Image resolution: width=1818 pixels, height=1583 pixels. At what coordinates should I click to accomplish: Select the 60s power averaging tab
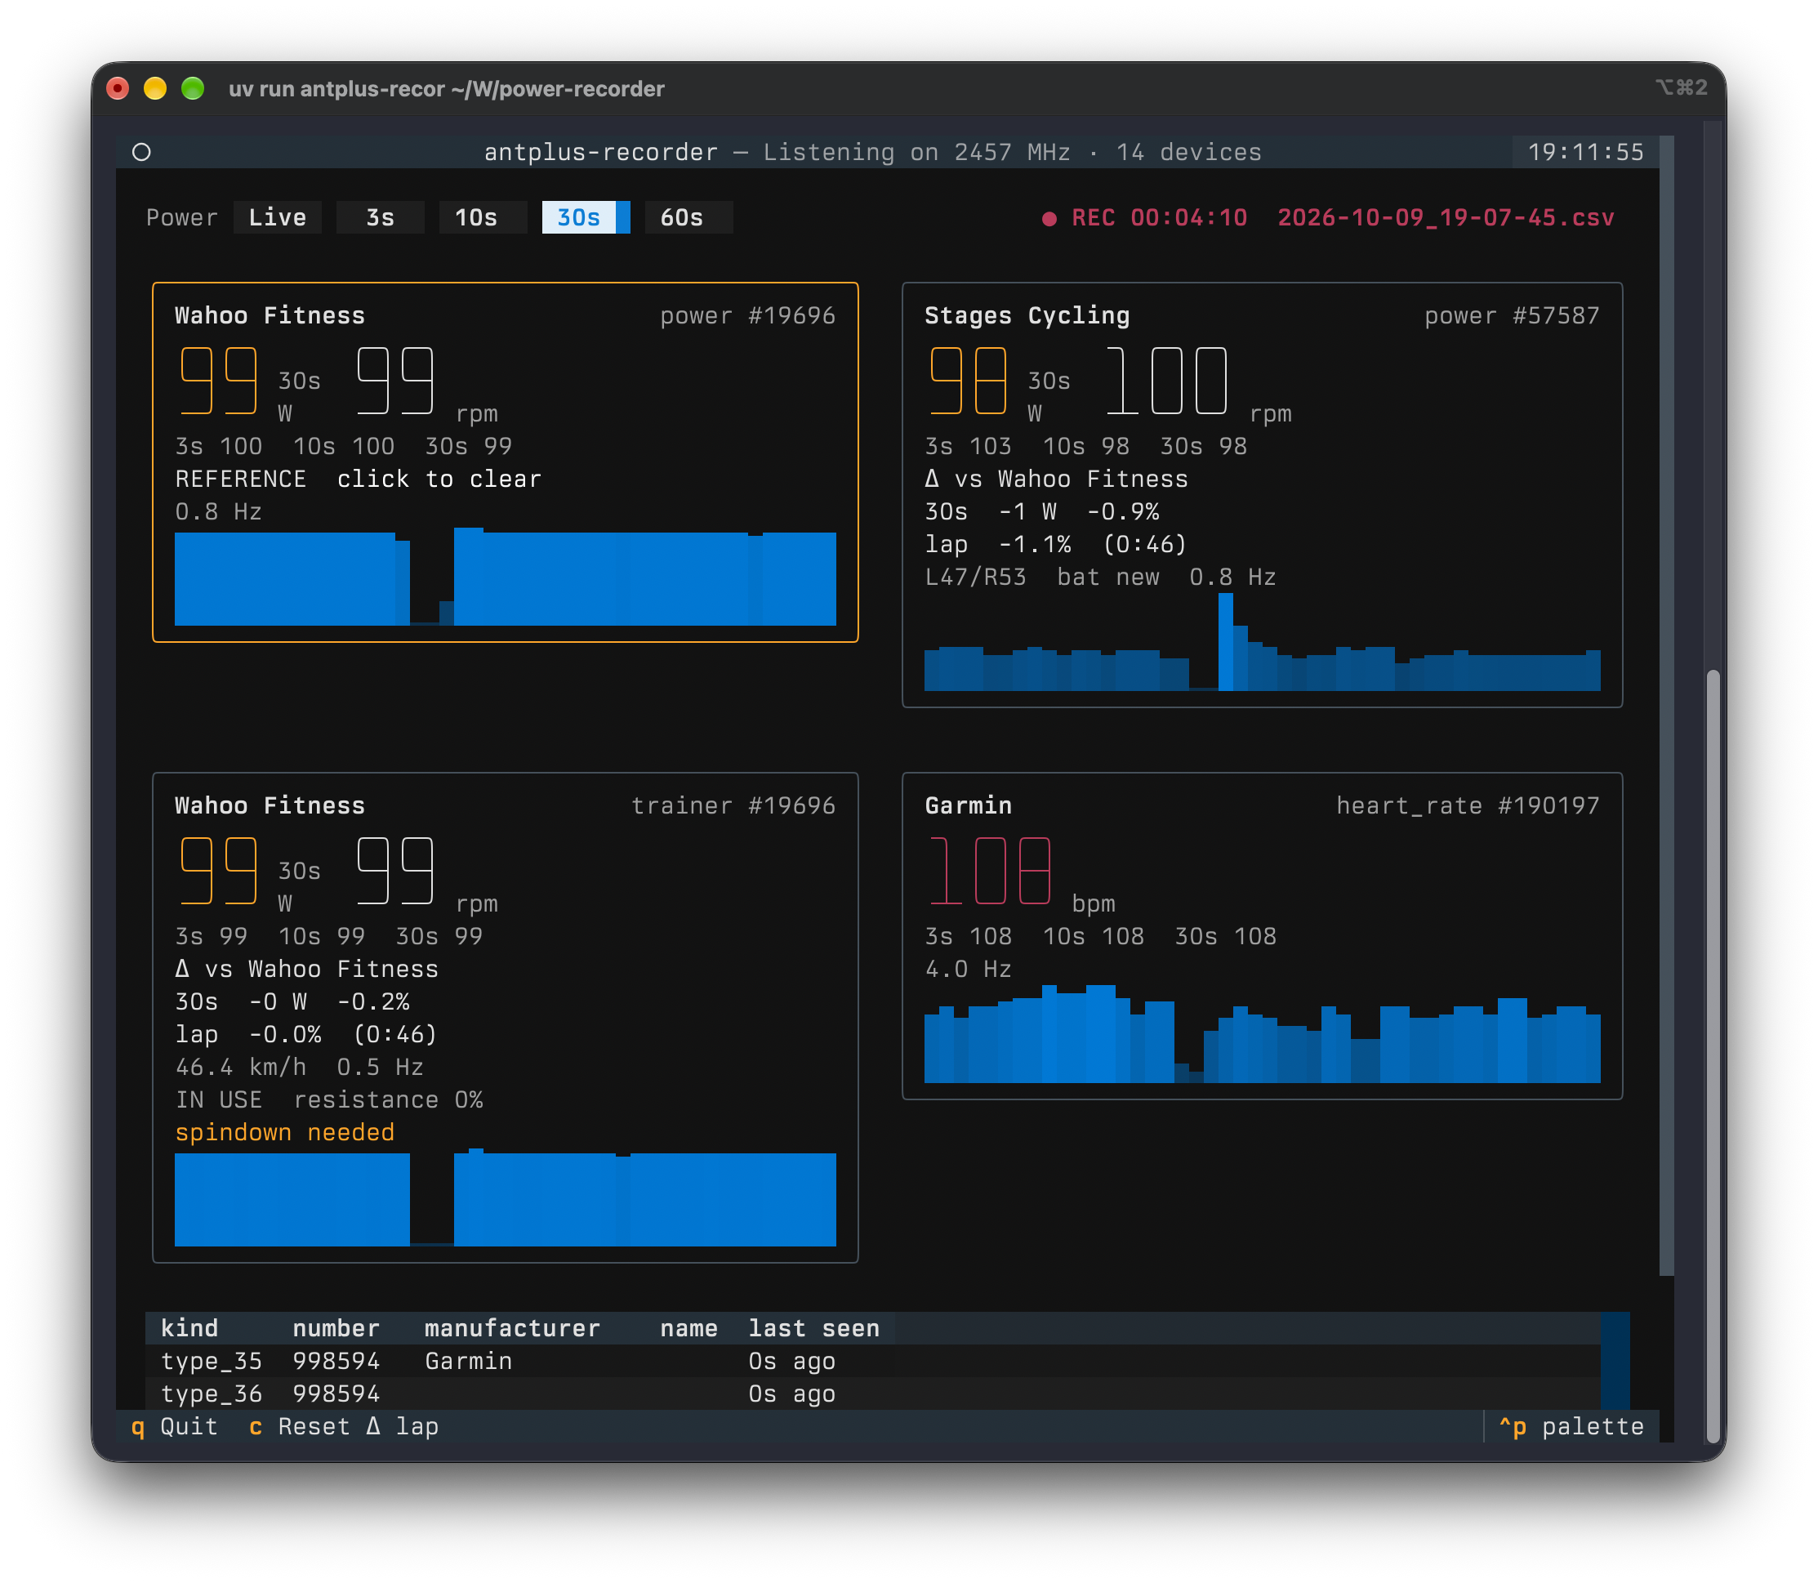click(x=688, y=217)
